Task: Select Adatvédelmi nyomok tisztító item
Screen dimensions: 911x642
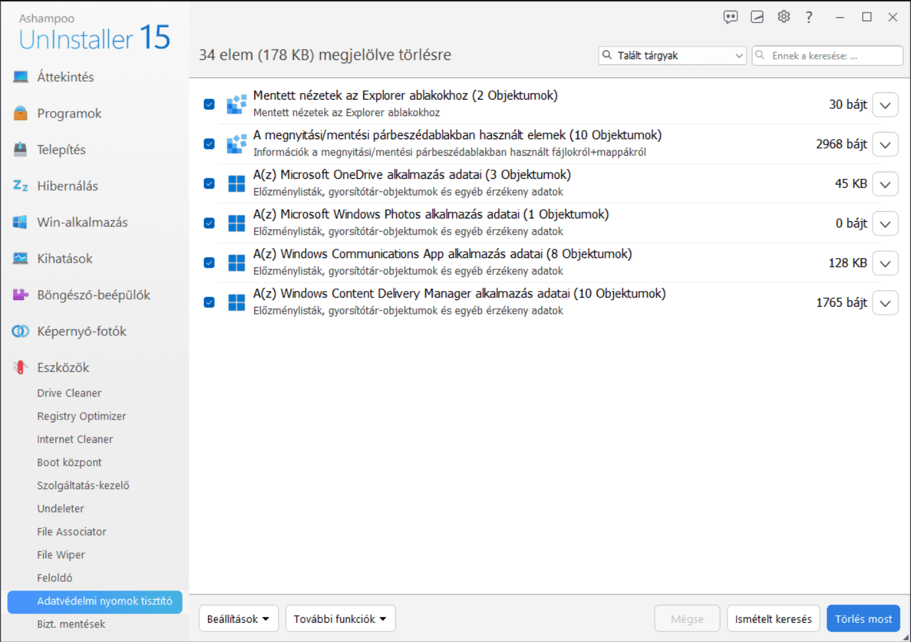Action: click(x=94, y=601)
